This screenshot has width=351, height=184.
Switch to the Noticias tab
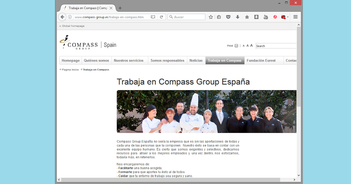click(x=196, y=60)
